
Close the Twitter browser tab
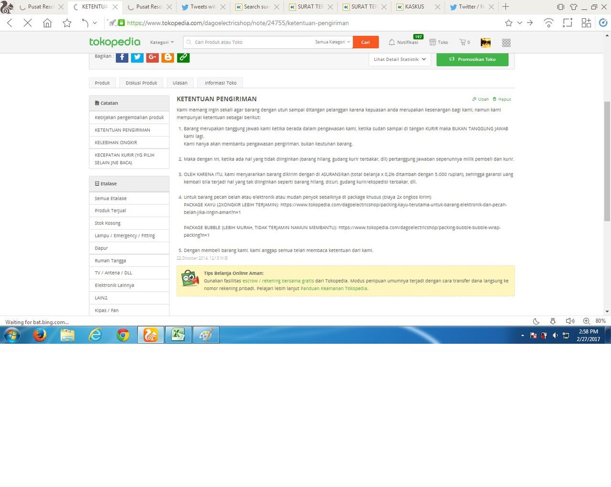pyautogui.click(x=491, y=7)
